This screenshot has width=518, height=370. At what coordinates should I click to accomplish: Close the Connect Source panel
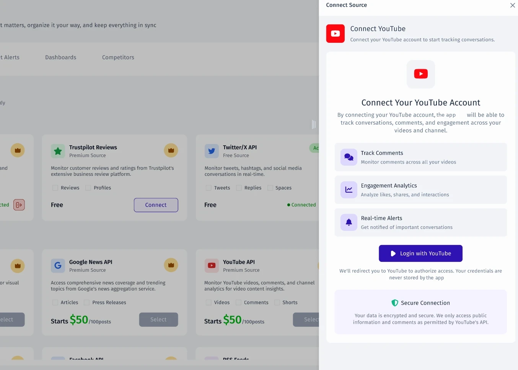pyautogui.click(x=513, y=5)
